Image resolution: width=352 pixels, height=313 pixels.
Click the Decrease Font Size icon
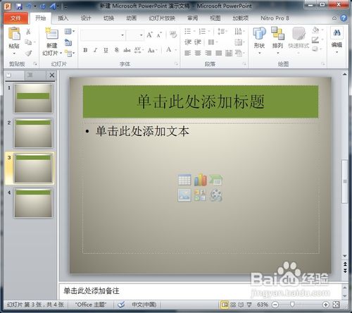pyautogui.click(x=160, y=35)
